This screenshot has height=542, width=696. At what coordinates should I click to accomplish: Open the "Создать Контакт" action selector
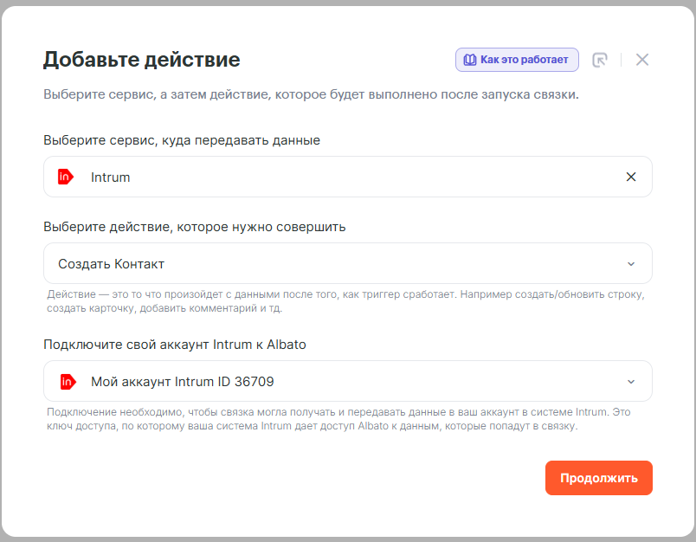[x=346, y=264]
